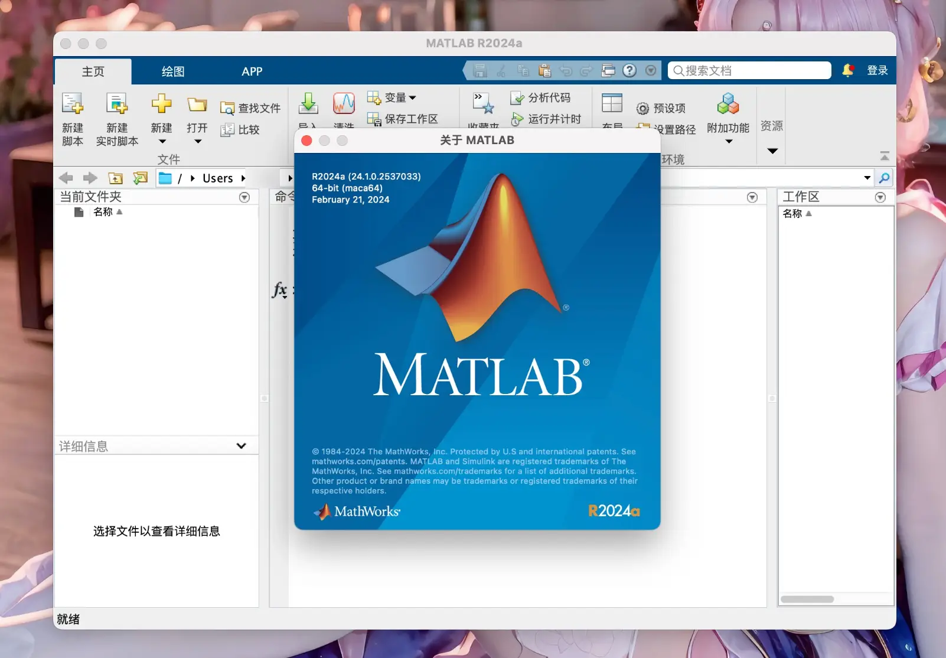946x658 pixels.
Task: Expand the Details (详细信息) panel chevron
Action: pyautogui.click(x=241, y=446)
